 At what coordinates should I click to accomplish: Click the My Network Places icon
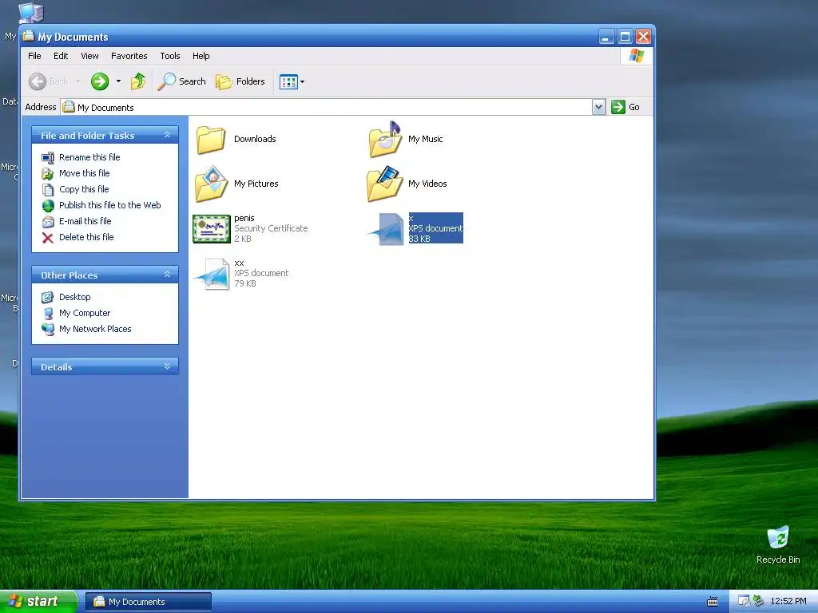pyautogui.click(x=48, y=330)
